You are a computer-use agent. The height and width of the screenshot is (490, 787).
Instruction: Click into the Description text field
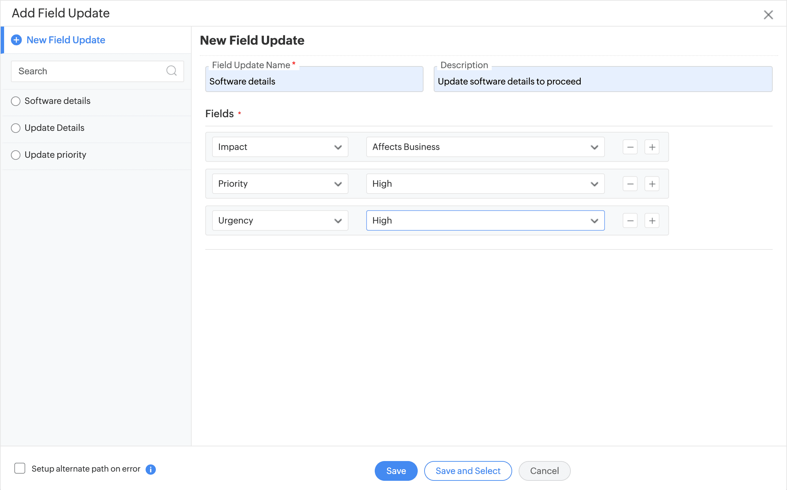pos(602,81)
